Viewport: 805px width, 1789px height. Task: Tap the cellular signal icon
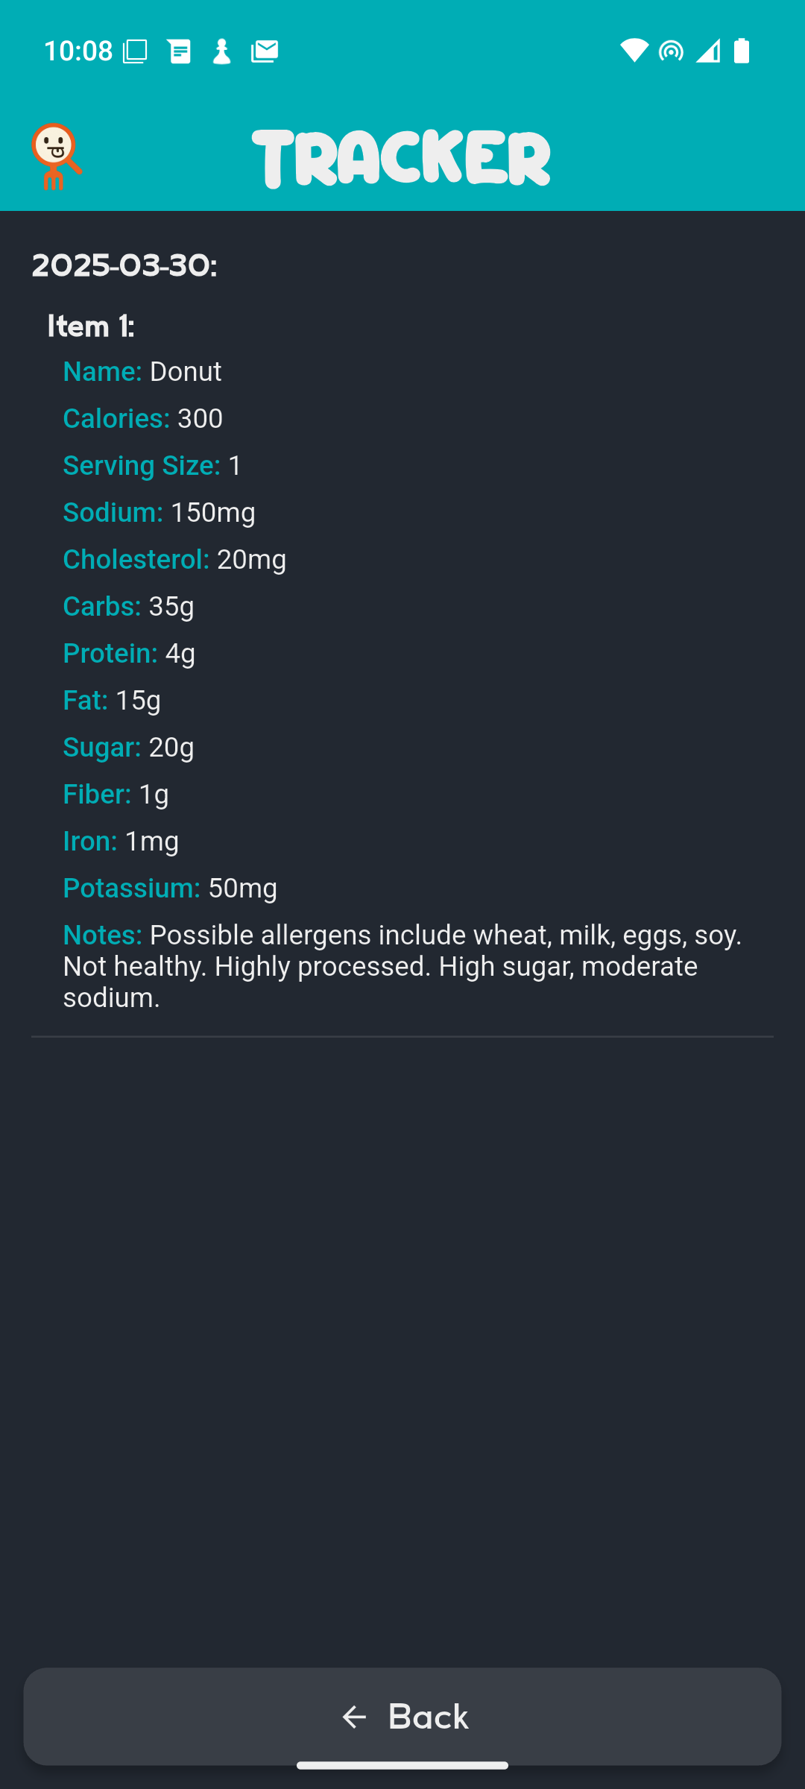pos(707,50)
